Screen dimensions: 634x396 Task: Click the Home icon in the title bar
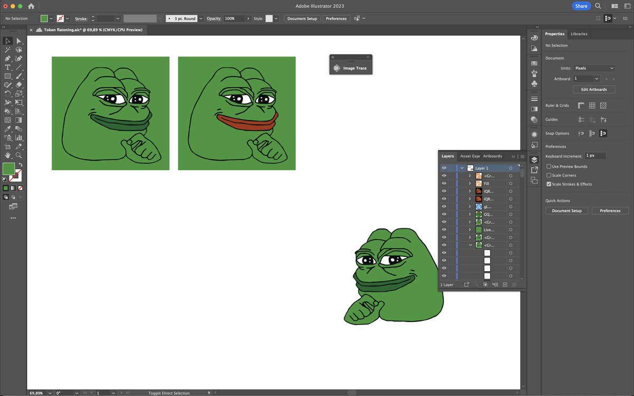(x=31, y=6)
